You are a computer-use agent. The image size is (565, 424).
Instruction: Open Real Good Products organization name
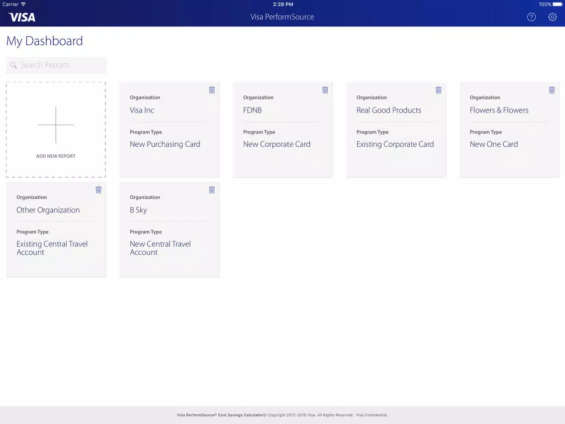coord(389,110)
